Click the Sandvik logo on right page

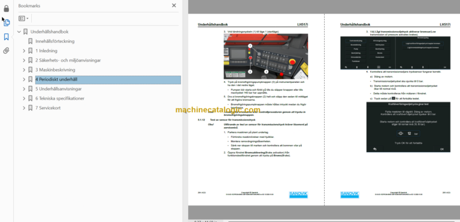click(x=350, y=195)
